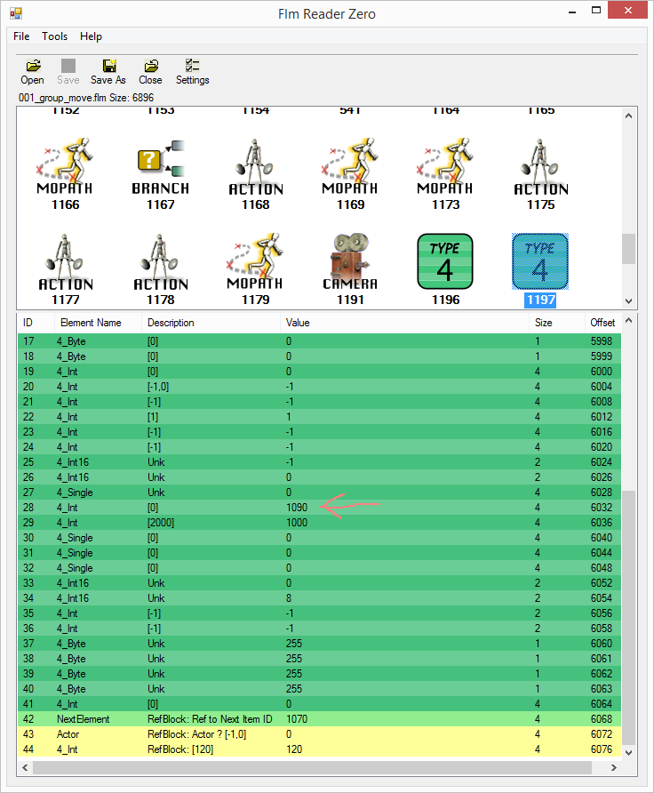Select row 44 with value 120
The image size is (654, 793).
click(x=319, y=749)
